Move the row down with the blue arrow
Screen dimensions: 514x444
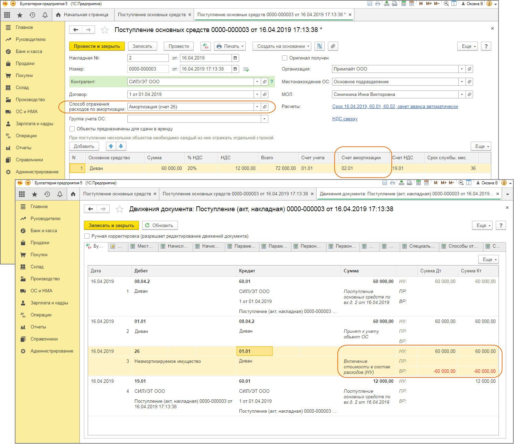pos(121,146)
